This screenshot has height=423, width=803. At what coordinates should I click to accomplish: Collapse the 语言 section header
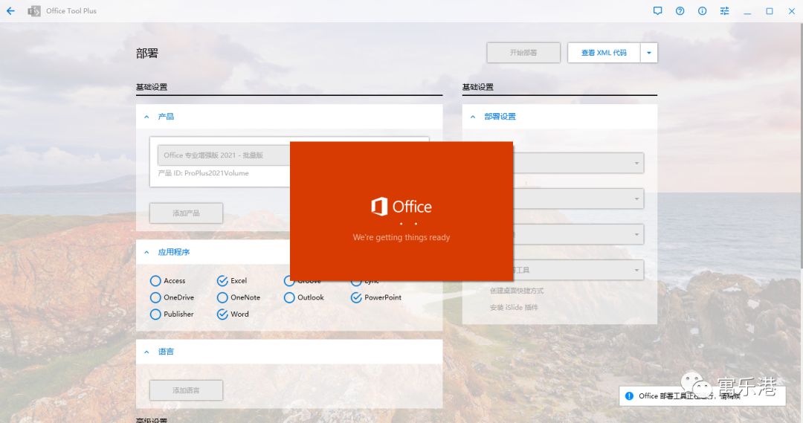pos(146,352)
